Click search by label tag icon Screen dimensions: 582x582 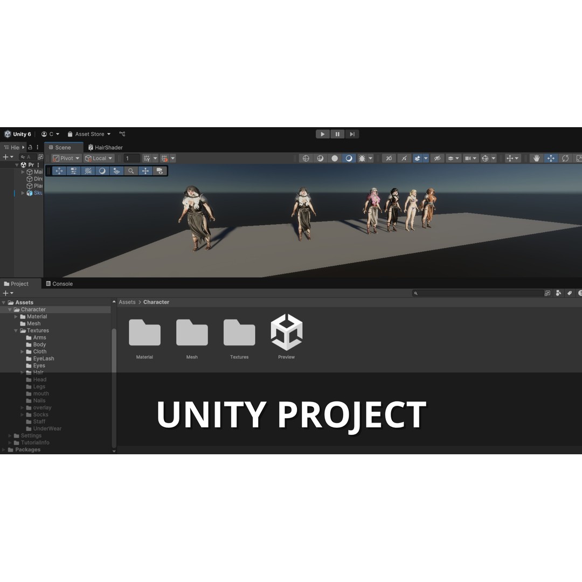(570, 293)
